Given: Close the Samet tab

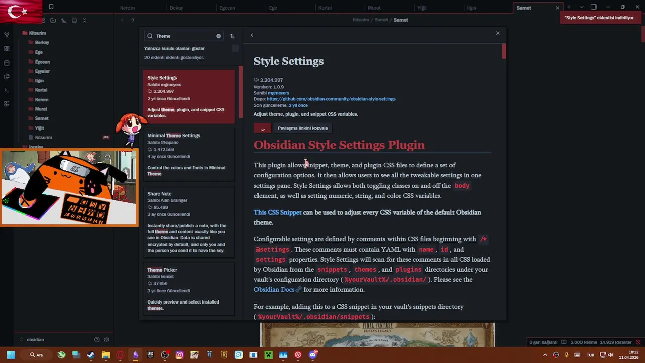Looking at the screenshot, I should tap(557, 8).
